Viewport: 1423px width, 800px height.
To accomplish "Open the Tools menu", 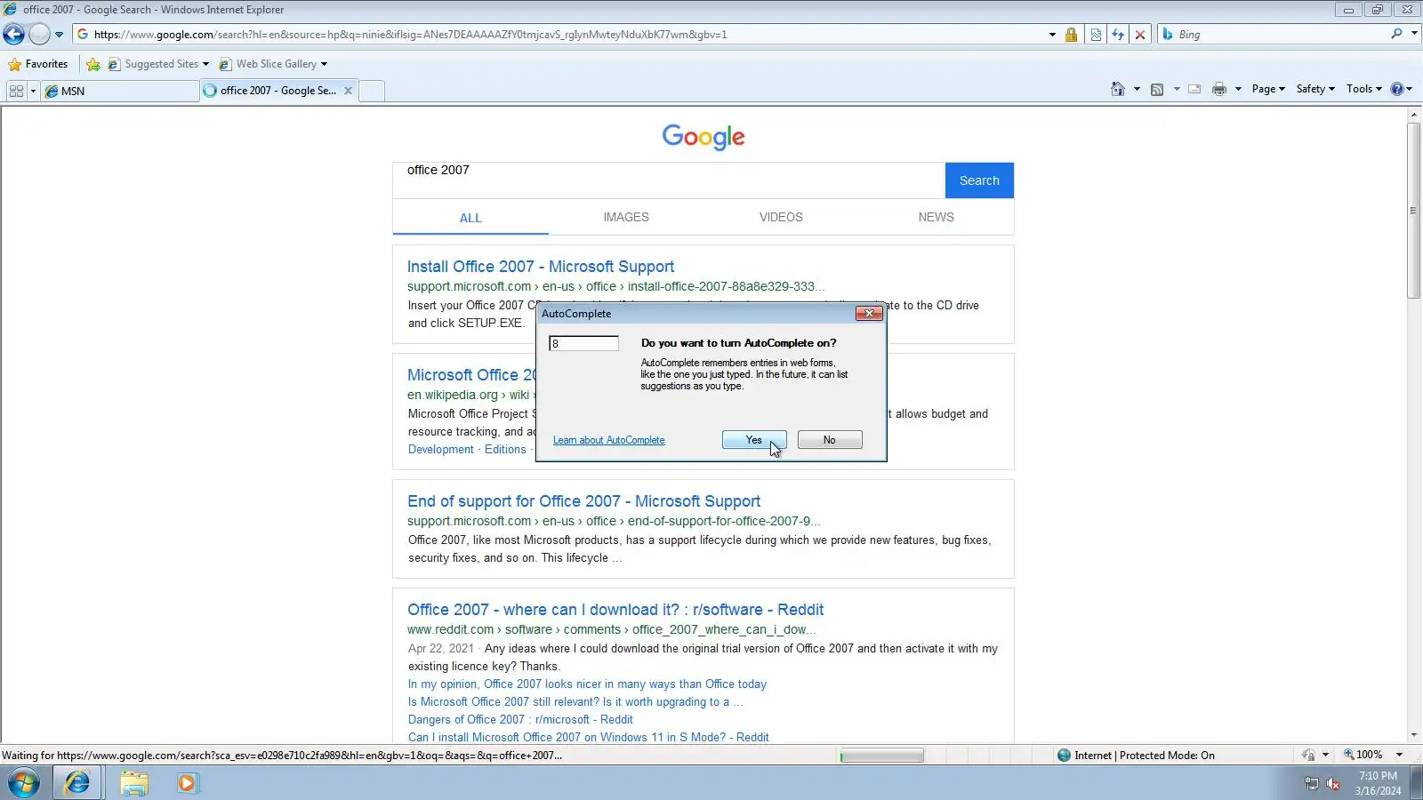I will [1363, 89].
